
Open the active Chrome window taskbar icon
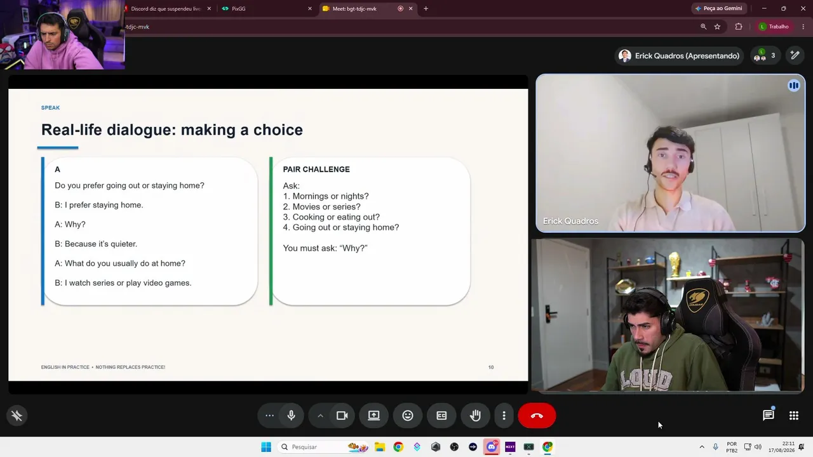tap(548, 447)
